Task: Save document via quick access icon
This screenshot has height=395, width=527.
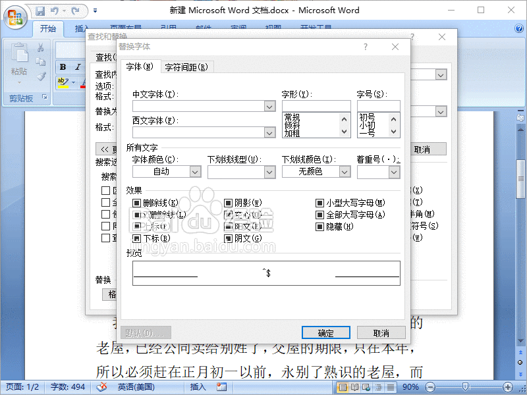Action: coord(40,11)
